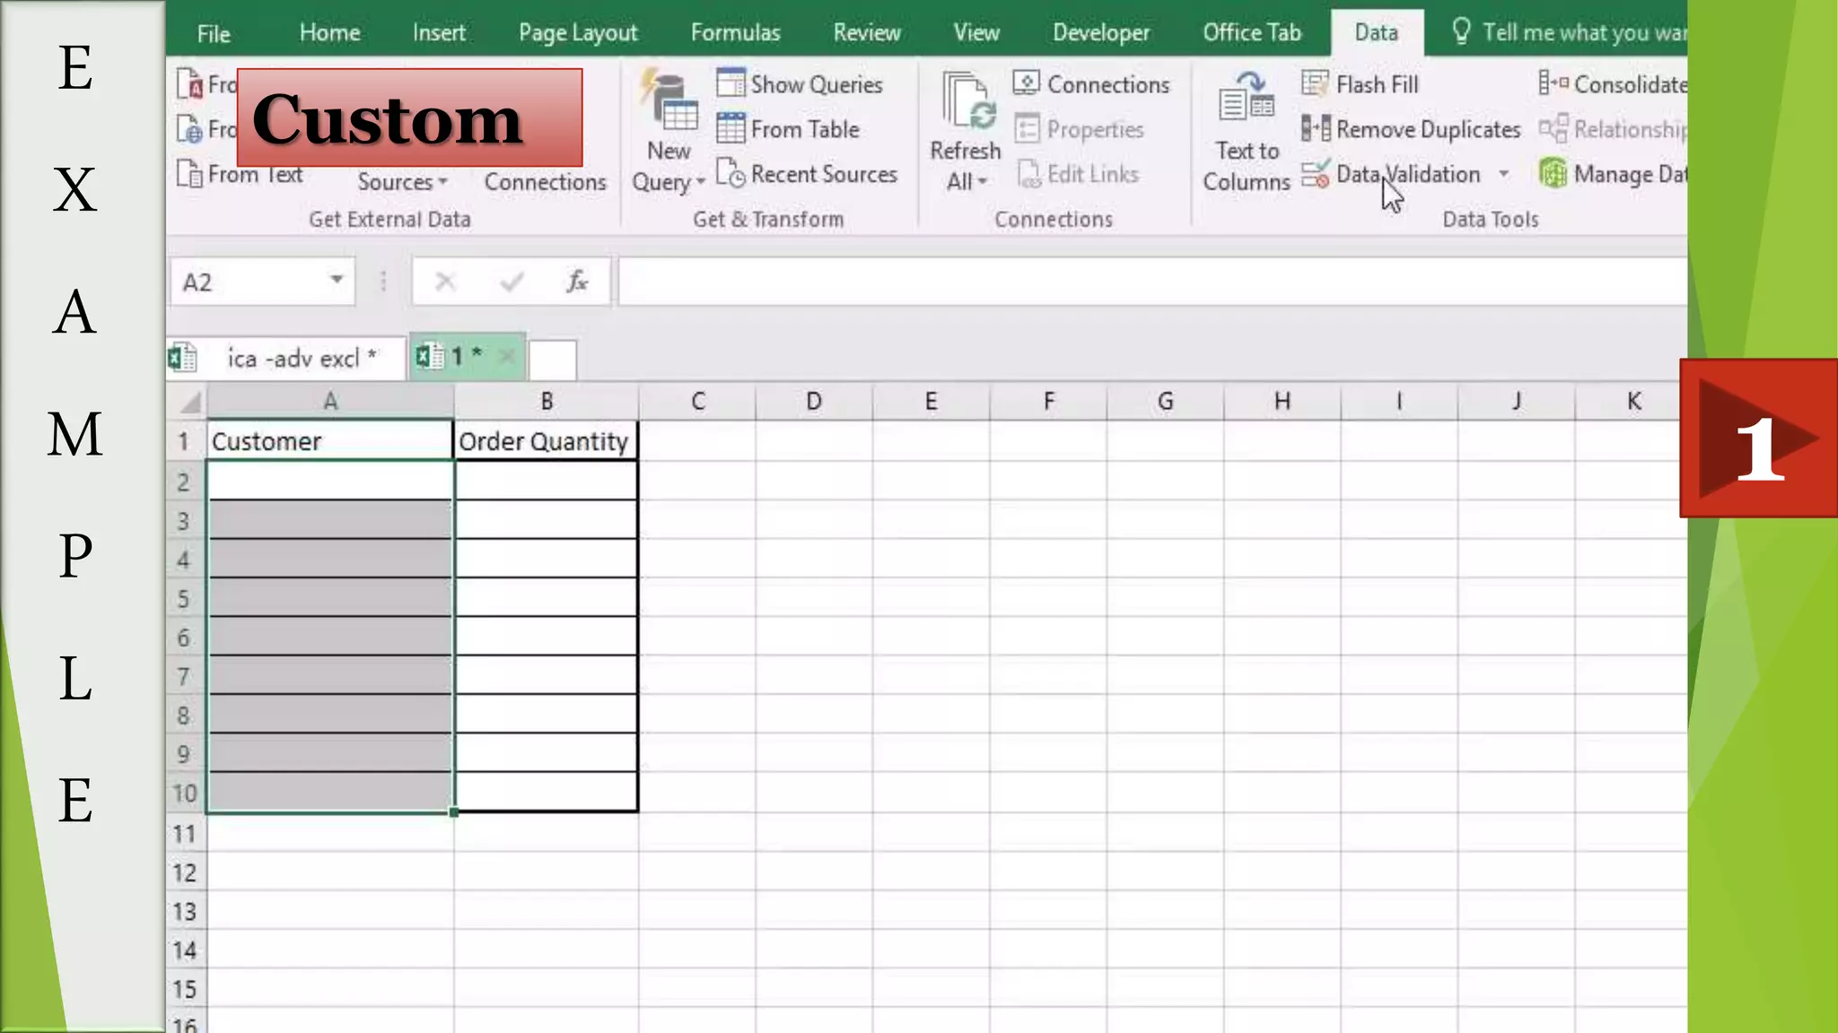Image resolution: width=1838 pixels, height=1033 pixels.
Task: Click the Show Queries icon
Action: point(731,84)
